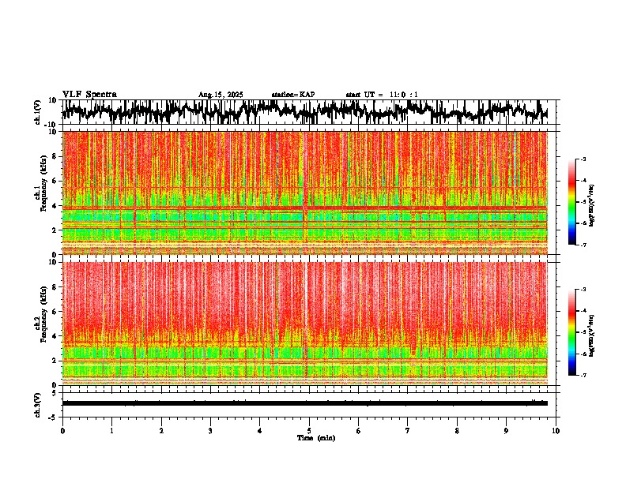Screen dimensions: 626x483
Task: Click the ch.1 spectrogram color scale bar
Action: (x=571, y=202)
